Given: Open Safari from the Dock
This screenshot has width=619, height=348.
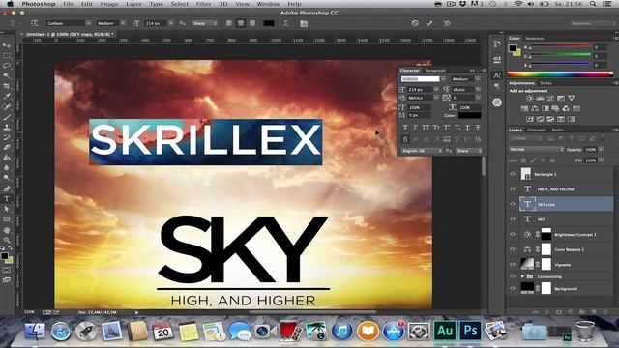Looking at the screenshot, I should coord(60,332).
